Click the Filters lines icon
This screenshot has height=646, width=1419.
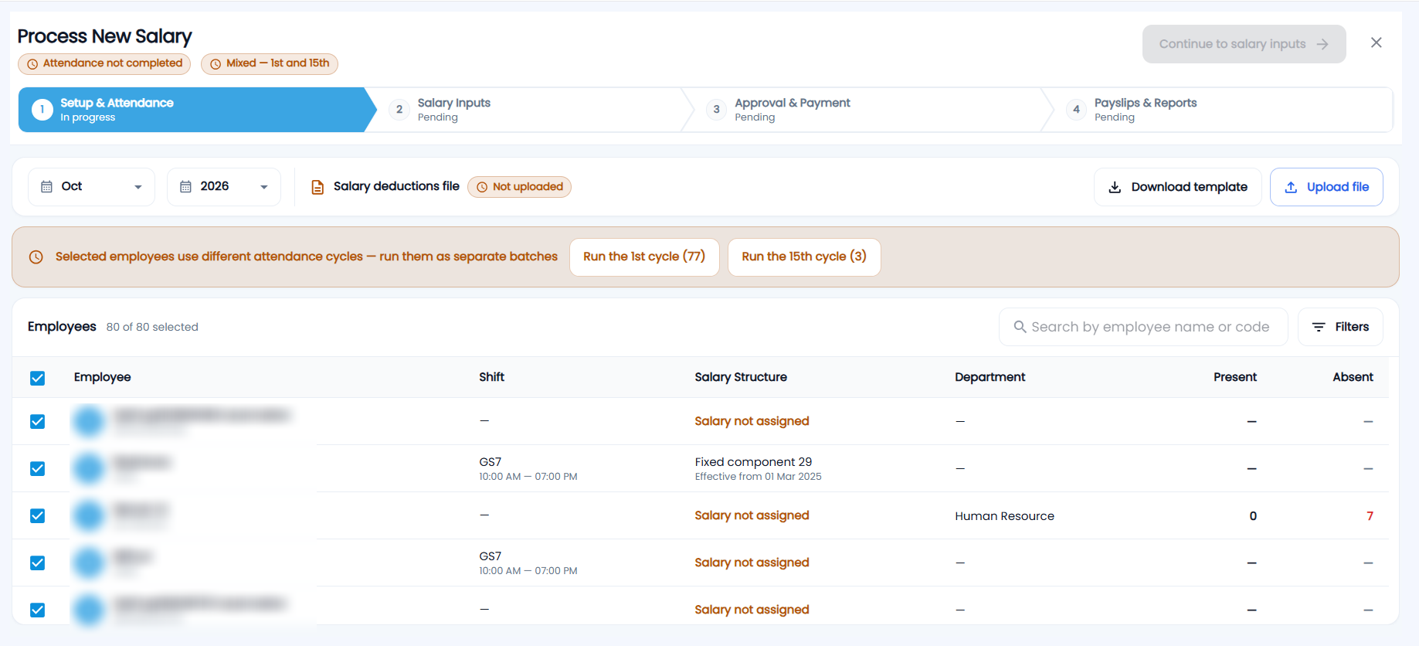[1319, 327]
